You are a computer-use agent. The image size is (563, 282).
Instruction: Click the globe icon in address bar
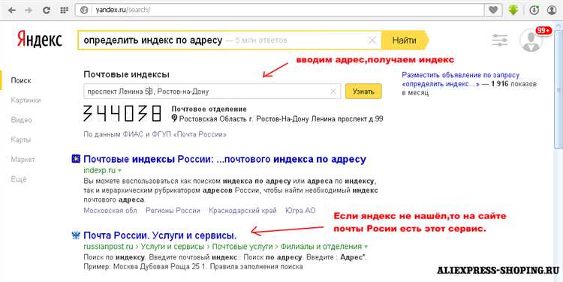(84, 10)
